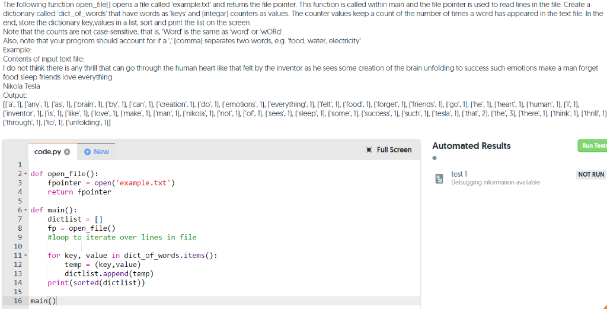Click the comment '#loop to iterate over lines in file'
Image resolution: width=607 pixels, height=309 pixels.
pyautogui.click(x=122, y=237)
